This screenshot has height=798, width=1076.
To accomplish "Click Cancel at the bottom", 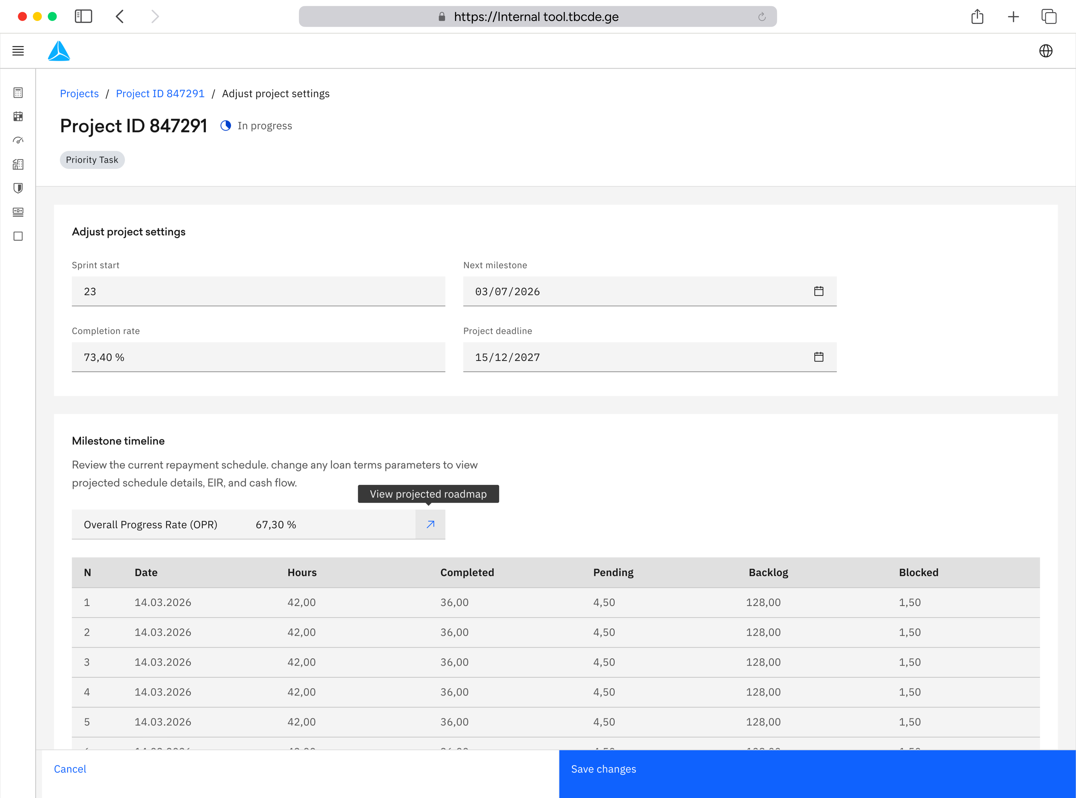I will pos(70,769).
